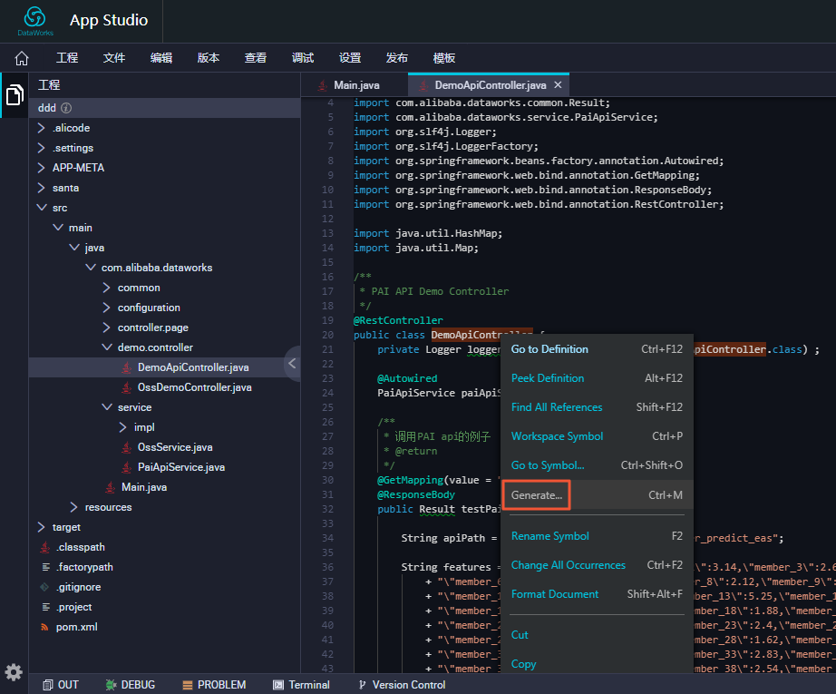Click the .factorypath file icon
The width and height of the screenshot is (836, 694).
(x=46, y=567)
